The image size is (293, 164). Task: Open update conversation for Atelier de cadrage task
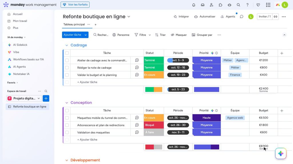point(137,60)
